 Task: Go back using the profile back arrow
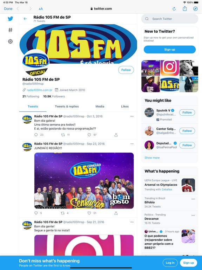click(x=25, y=19)
